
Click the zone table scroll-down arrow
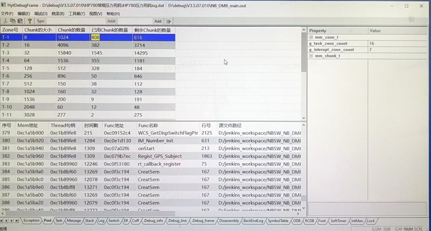click(303, 118)
